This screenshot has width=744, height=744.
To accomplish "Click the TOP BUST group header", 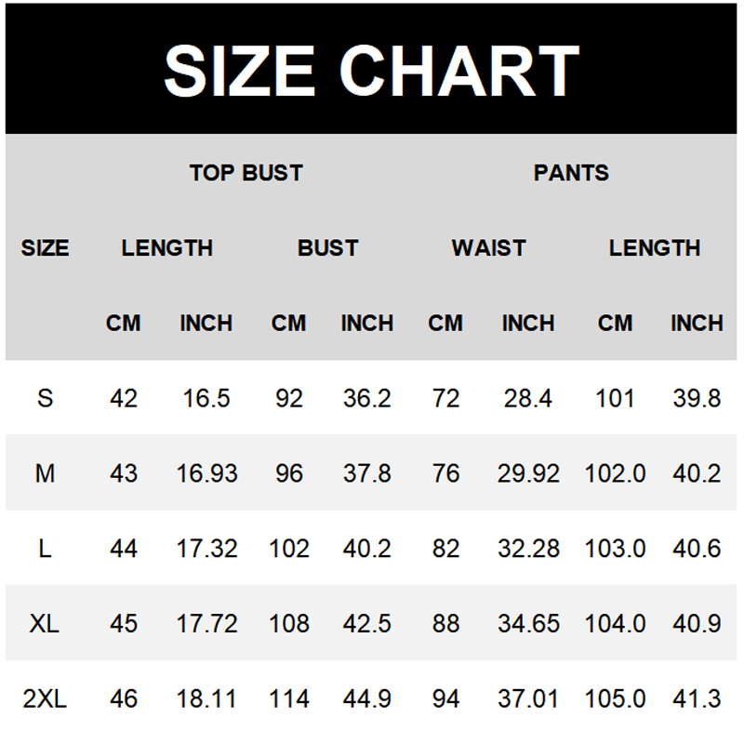I will click(x=246, y=173).
